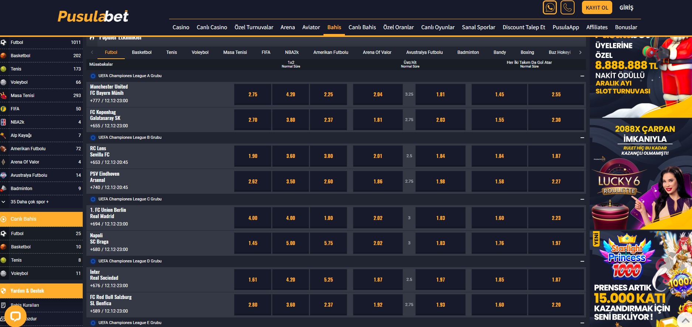This screenshot has height=327, width=692.
Task: Click the scroll-to-top arrow icon
Action: pos(685,320)
